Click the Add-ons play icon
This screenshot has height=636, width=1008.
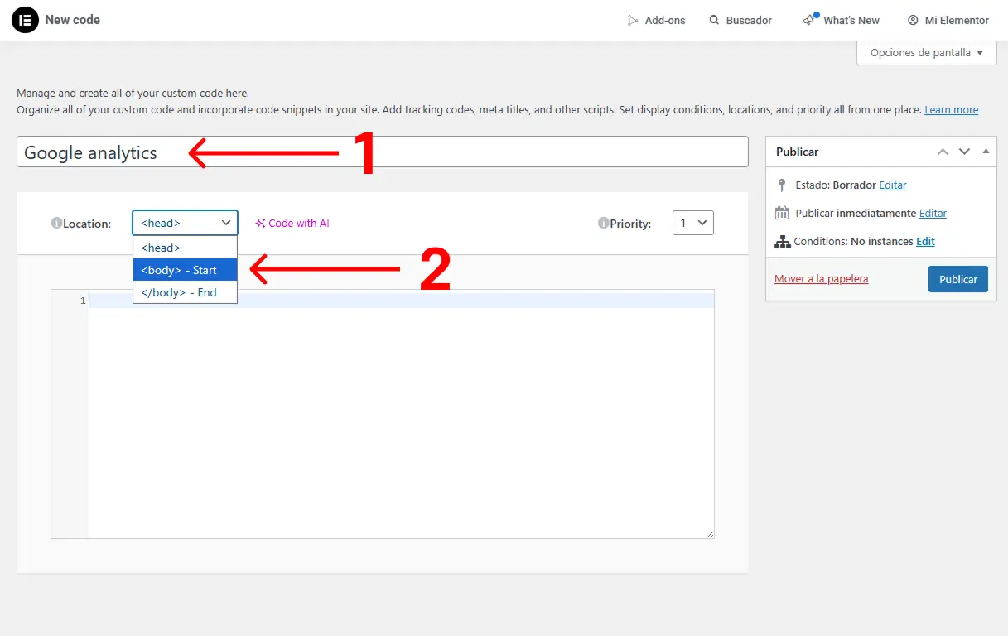[x=634, y=20]
